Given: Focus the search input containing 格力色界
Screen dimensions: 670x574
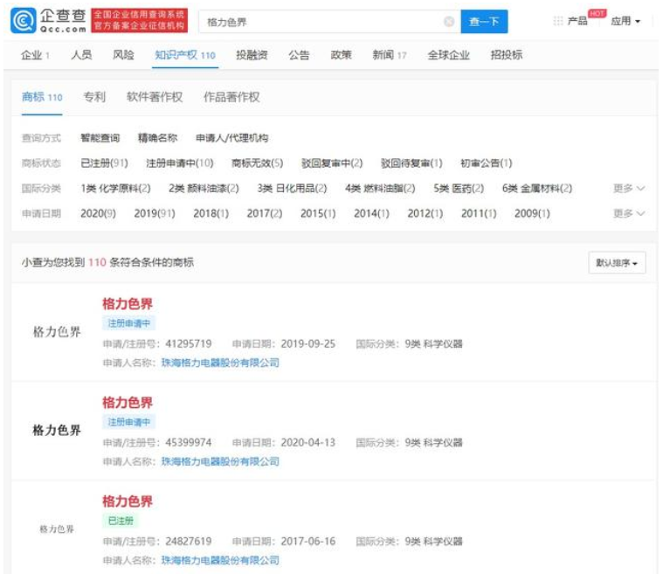Looking at the screenshot, I should tap(329, 22).
